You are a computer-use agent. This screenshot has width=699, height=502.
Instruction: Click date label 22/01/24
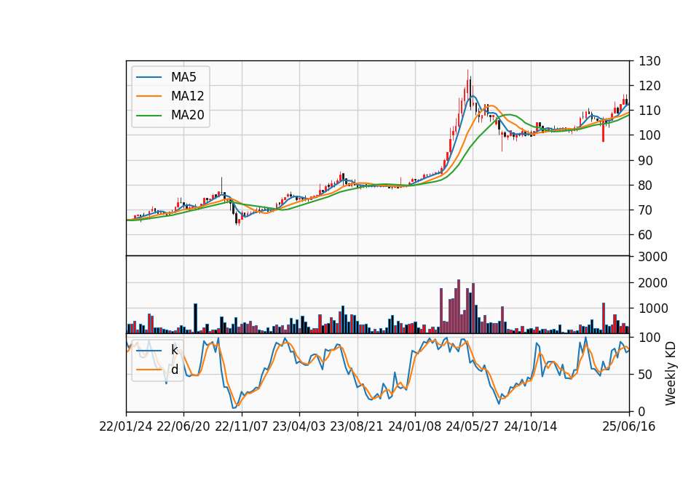(126, 426)
